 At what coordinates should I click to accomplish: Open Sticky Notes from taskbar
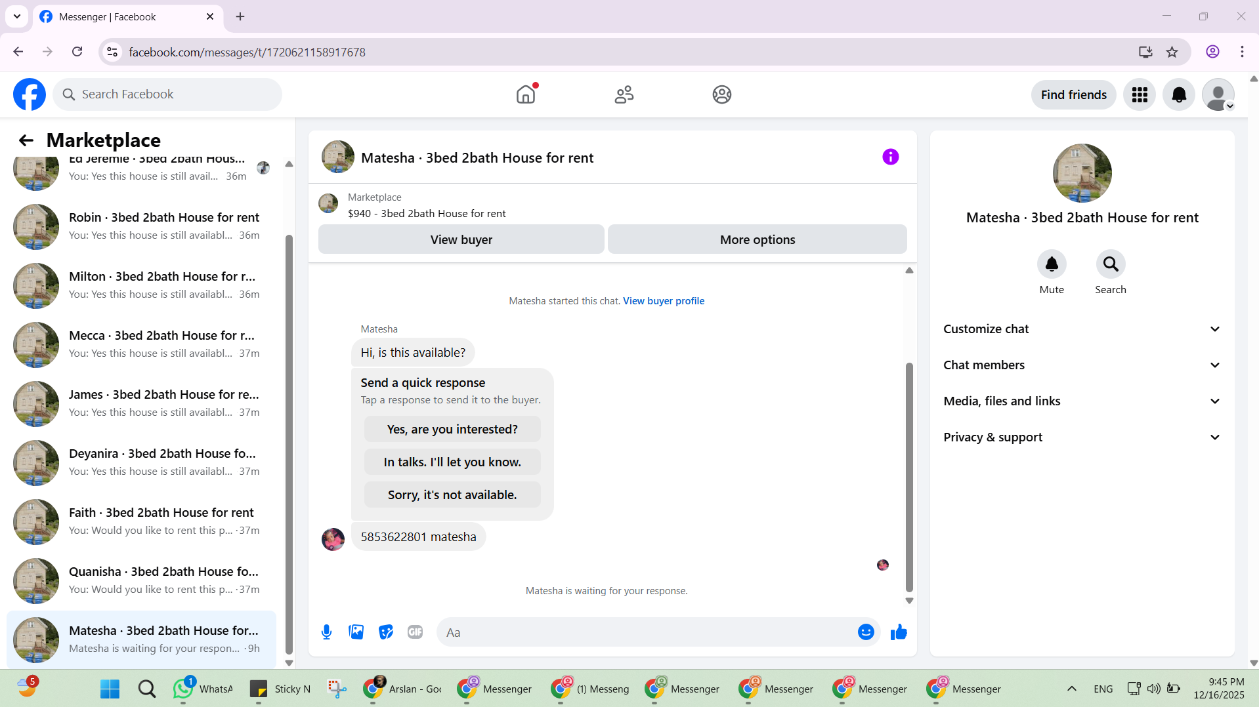click(280, 689)
